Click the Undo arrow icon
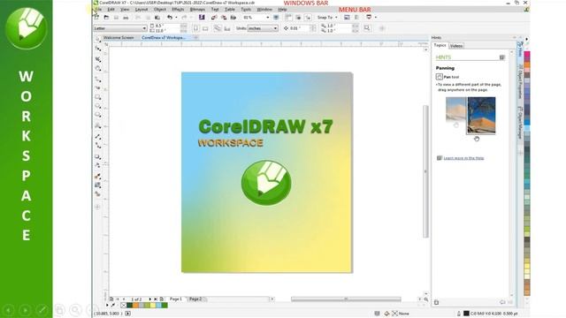The height and width of the screenshot is (318, 566). tap(170, 18)
